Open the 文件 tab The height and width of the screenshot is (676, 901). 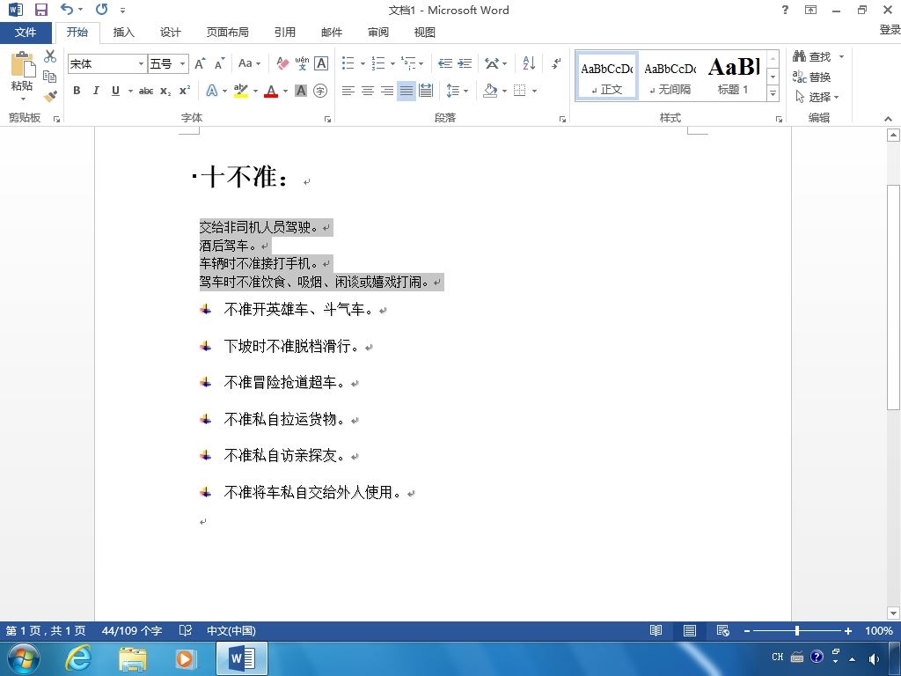(26, 33)
